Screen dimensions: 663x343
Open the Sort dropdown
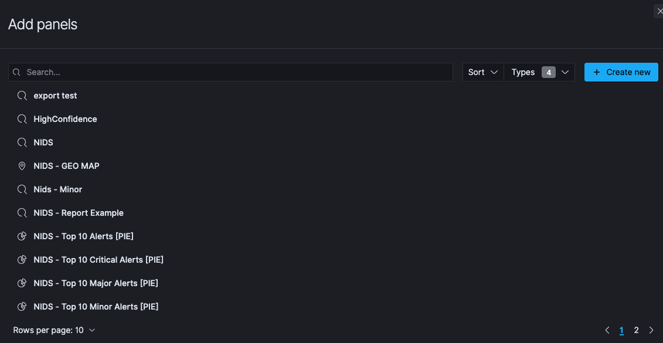pos(483,72)
